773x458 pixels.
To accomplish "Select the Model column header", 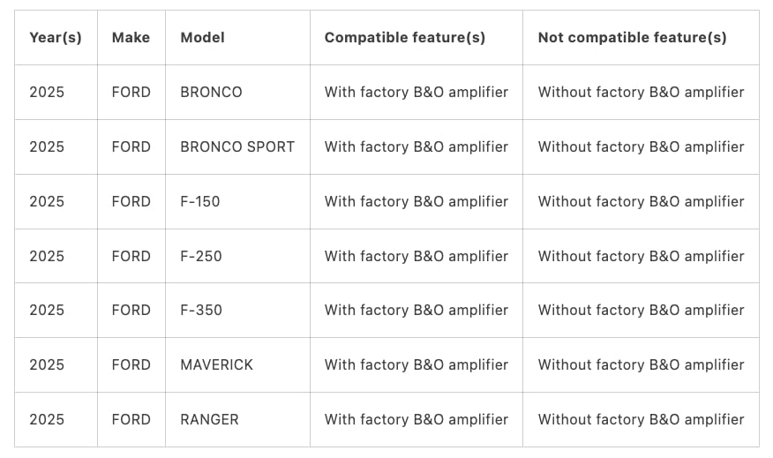I will coord(202,37).
